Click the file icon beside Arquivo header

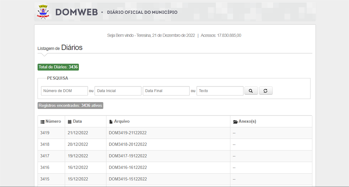[111, 122]
